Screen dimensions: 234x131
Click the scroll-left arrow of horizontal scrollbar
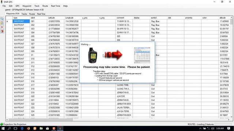tap(7, 120)
